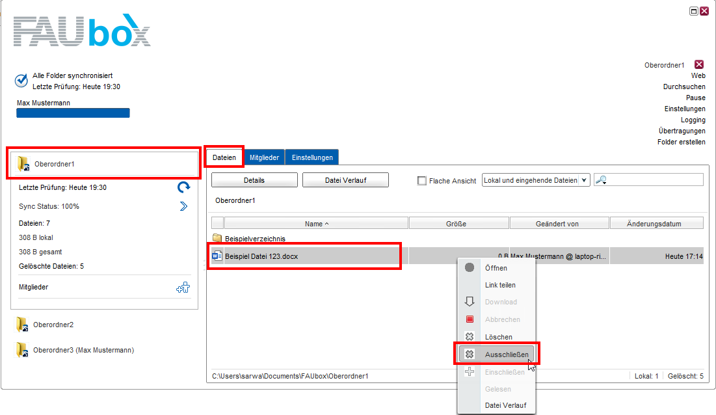Screen dimensions: 716x415
Task: Click the Mitglieder label in sidebar
Action: coord(33,287)
